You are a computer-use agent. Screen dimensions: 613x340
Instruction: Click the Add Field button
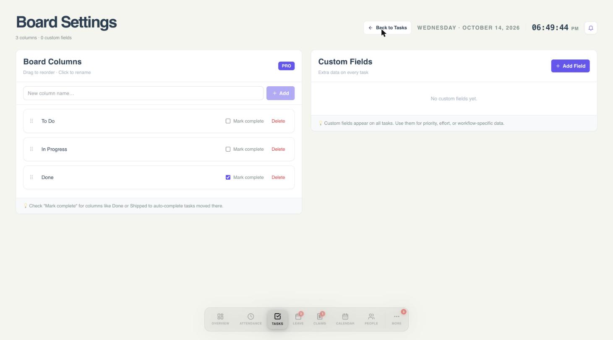pyautogui.click(x=570, y=66)
